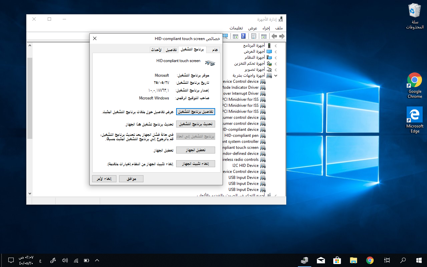Click the إلغاء تثبيت الجهاز button
The image size is (427, 267).
pos(195,164)
